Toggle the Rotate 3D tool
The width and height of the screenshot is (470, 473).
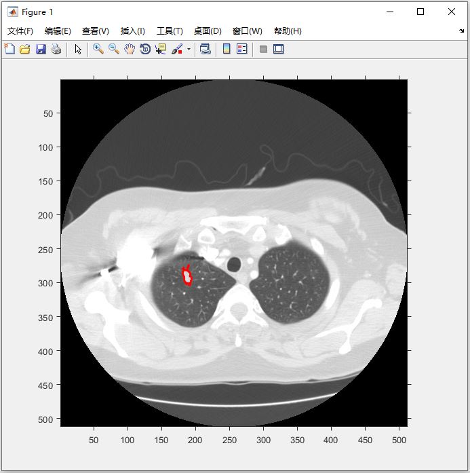tap(145, 49)
